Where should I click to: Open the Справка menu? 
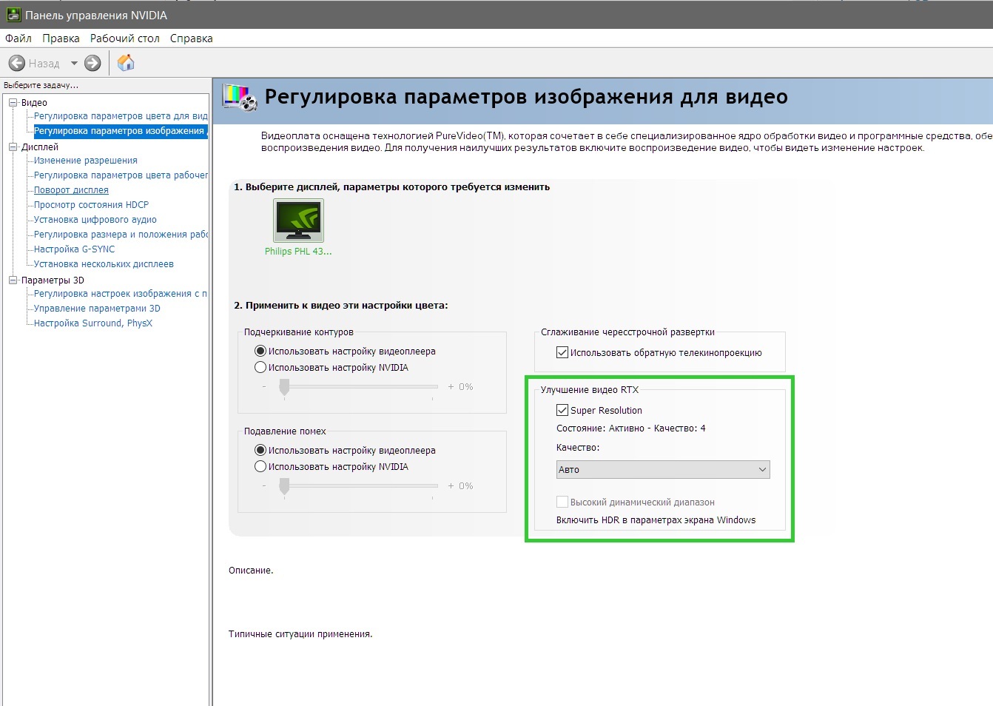[191, 38]
